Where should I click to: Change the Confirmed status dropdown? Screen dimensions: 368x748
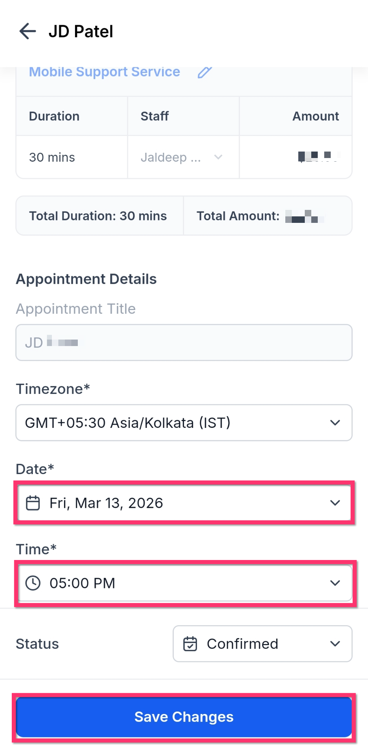pyautogui.click(x=263, y=644)
